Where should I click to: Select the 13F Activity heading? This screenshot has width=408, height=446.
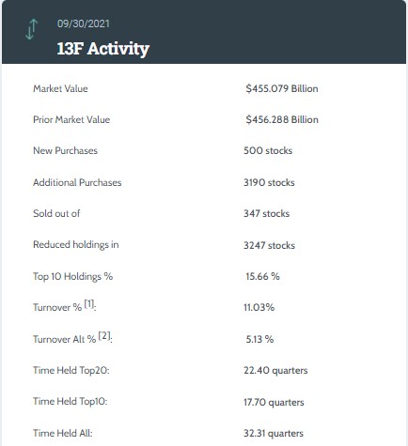(103, 49)
